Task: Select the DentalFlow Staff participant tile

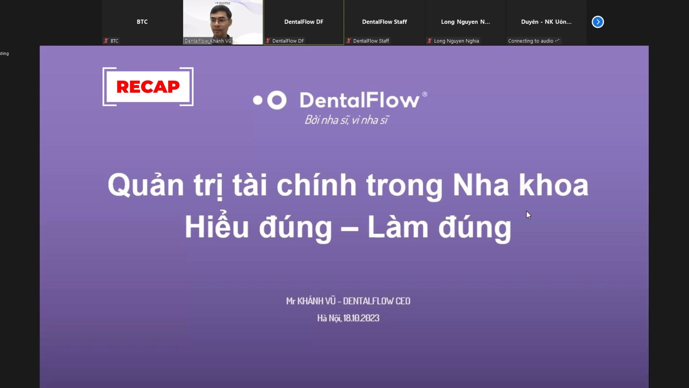Action: pos(385,22)
